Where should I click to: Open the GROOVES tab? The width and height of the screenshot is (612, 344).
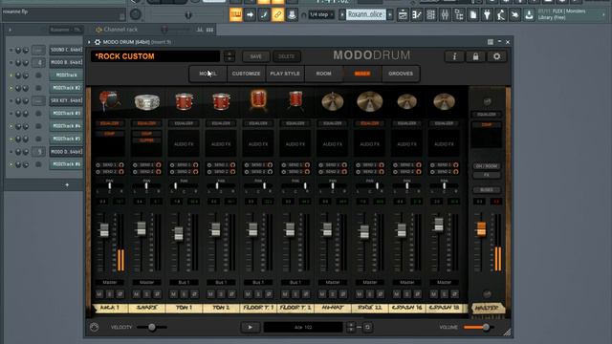click(x=401, y=74)
